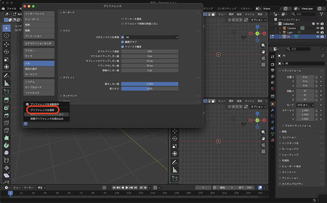Uncheck the 連続グラブ checkbox
Viewport: 327px width, 203px height.
[123, 42]
